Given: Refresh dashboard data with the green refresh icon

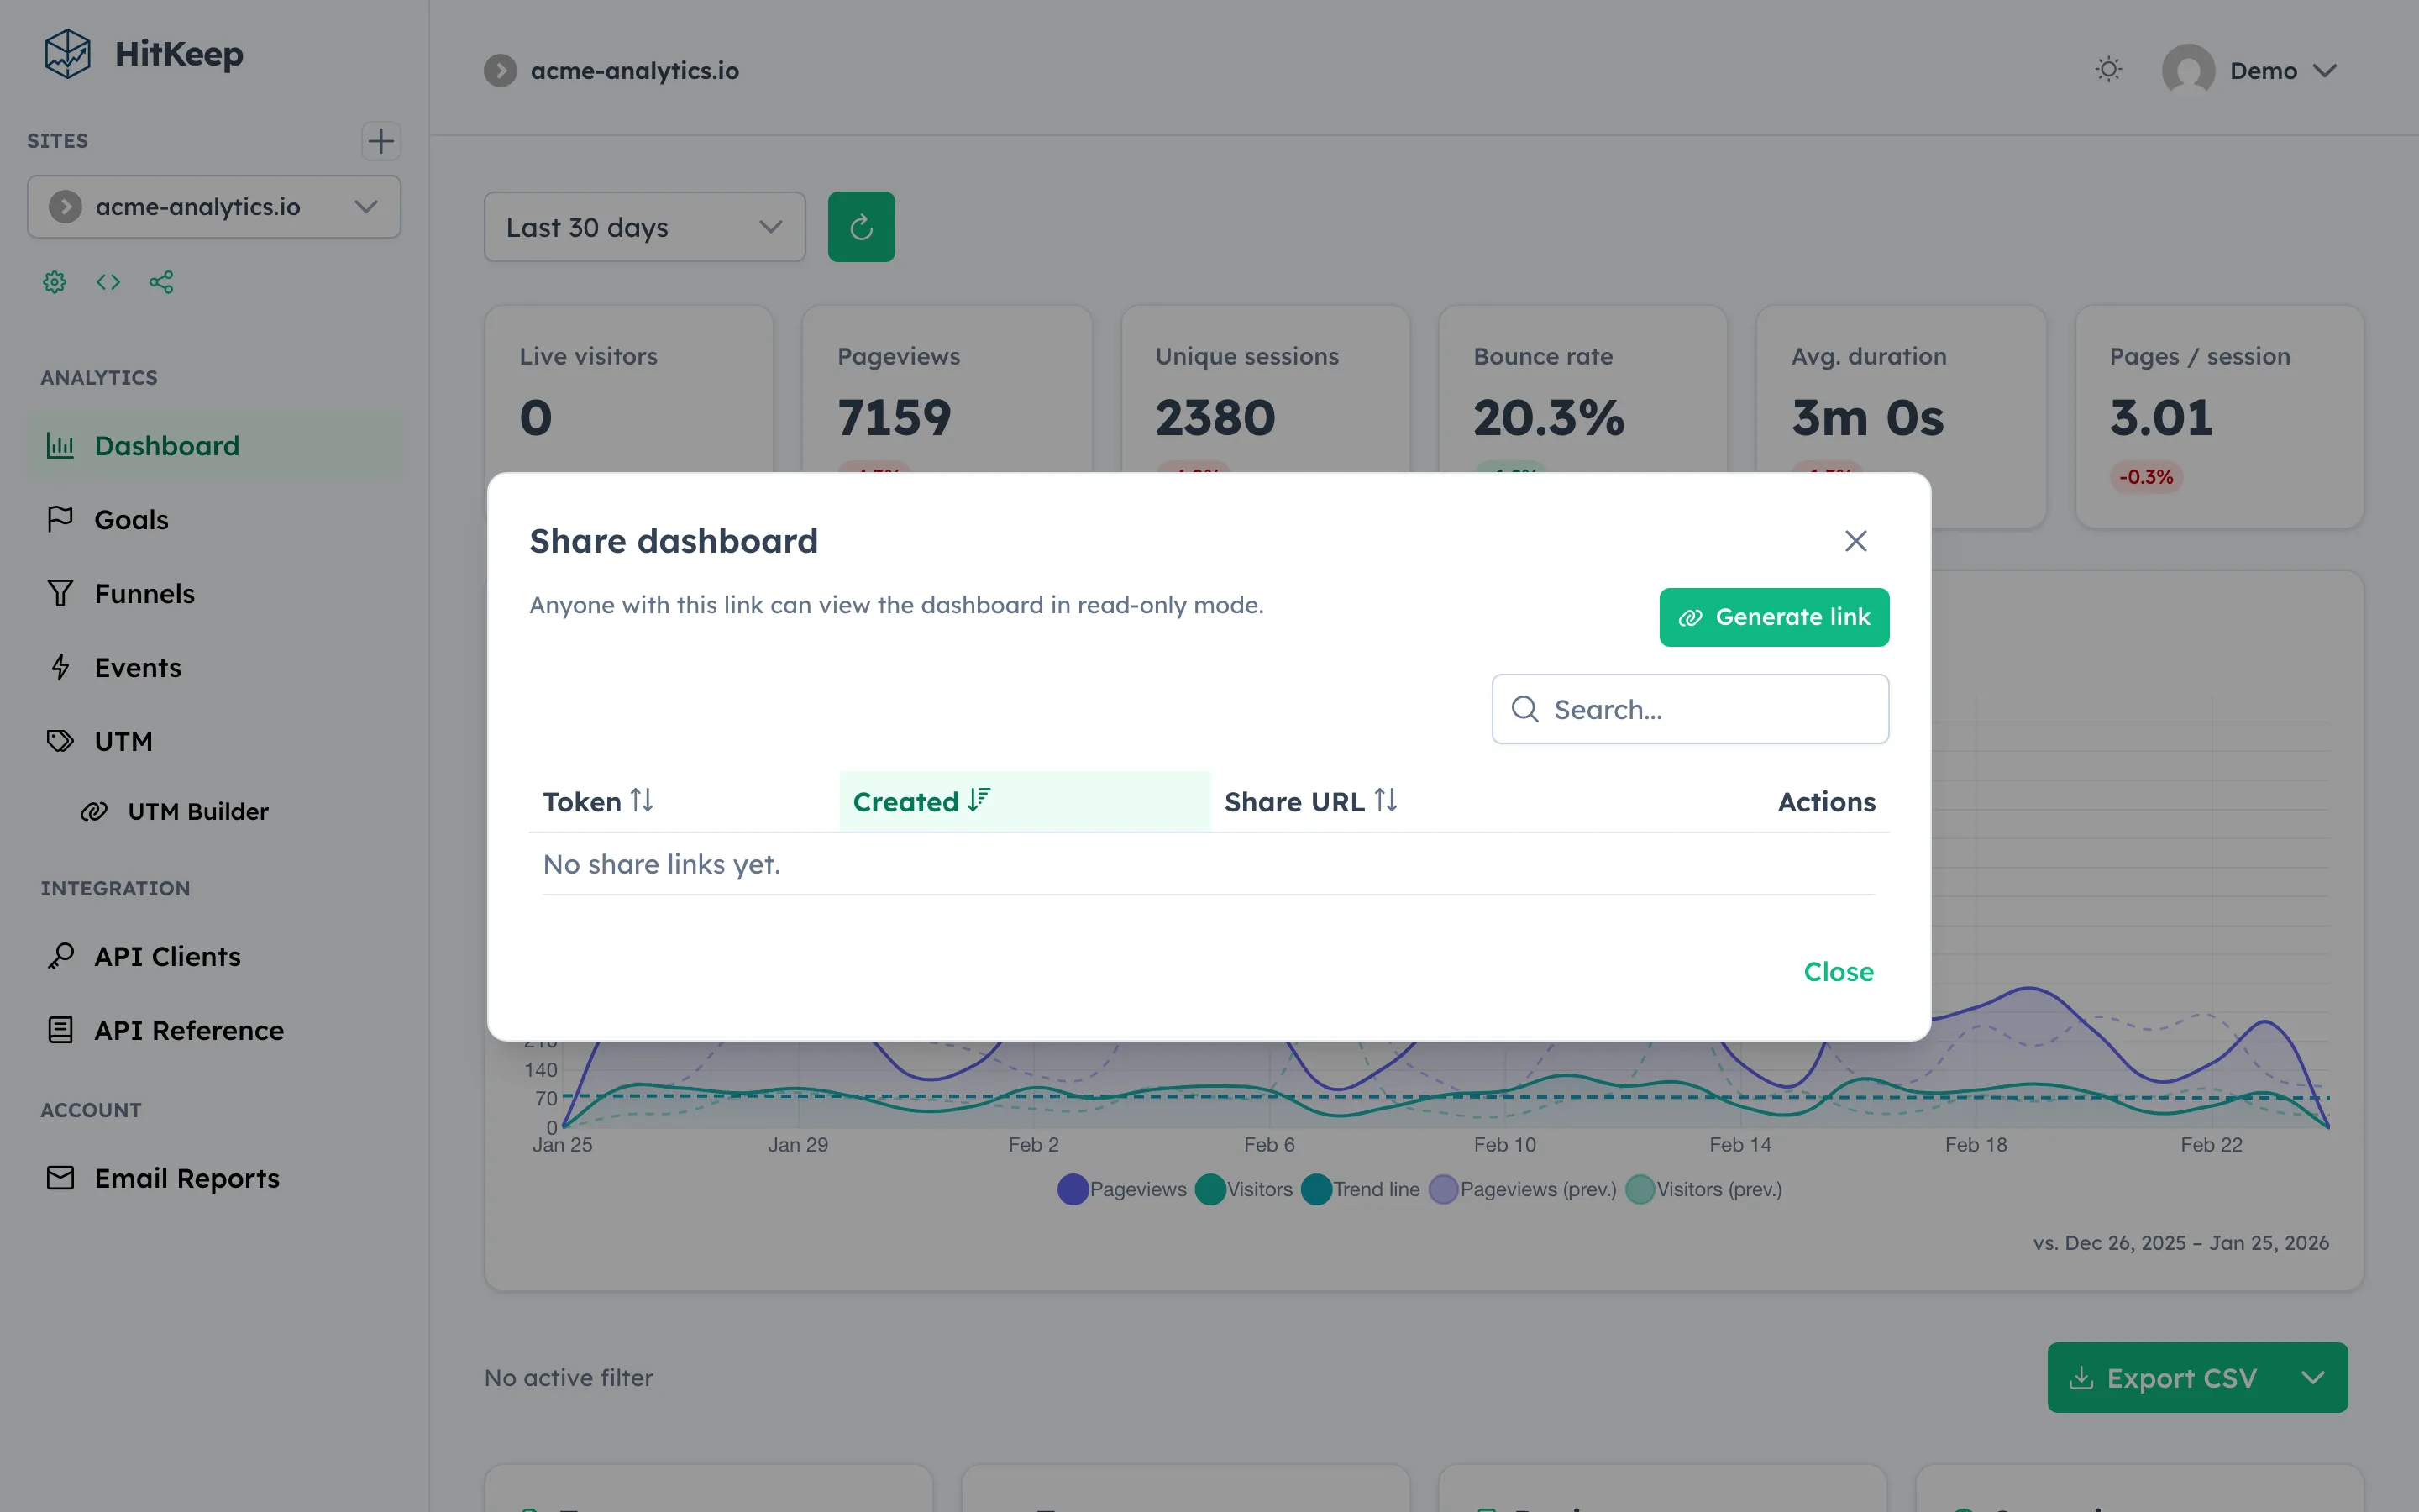Looking at the screenshot, I should 861,226.
